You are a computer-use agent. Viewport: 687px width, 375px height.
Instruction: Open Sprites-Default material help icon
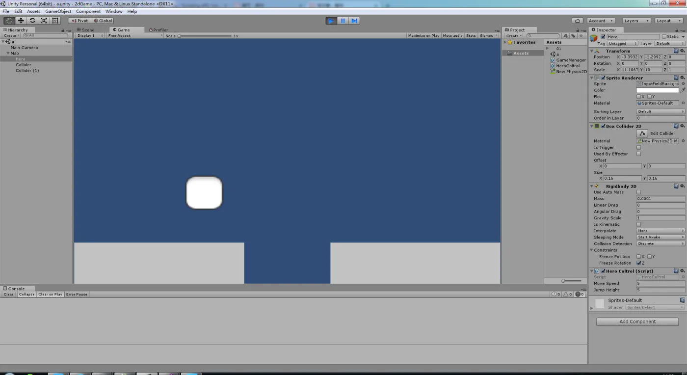click(x=682, y=300)
